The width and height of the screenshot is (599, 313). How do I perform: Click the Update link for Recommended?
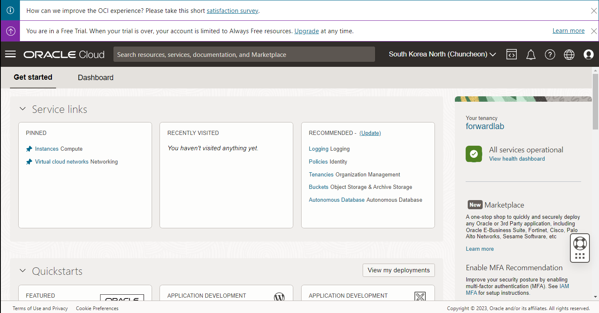coord(370,133)
